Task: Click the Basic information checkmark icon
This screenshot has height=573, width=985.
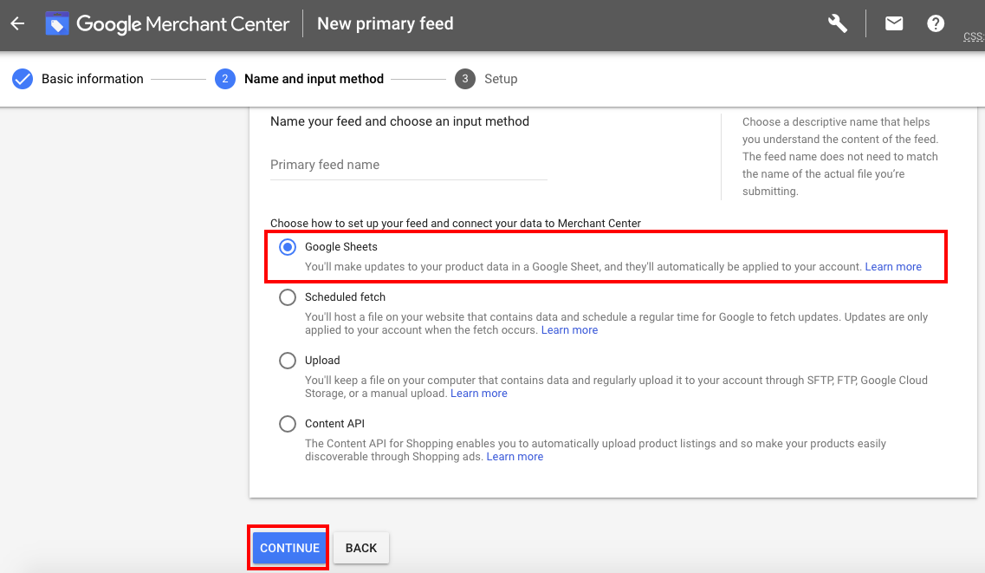Action: click(23, 79)
